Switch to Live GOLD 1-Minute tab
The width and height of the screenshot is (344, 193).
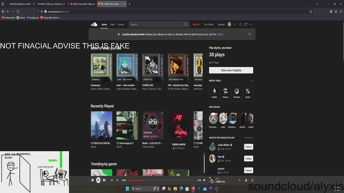pyautogui.click(x=81, y=4)
